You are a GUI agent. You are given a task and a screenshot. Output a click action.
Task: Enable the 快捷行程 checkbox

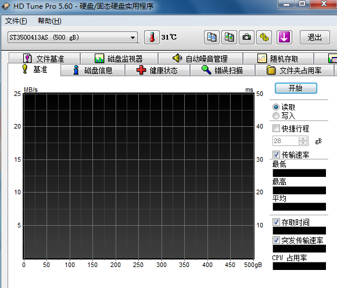(x=276, y=128)
